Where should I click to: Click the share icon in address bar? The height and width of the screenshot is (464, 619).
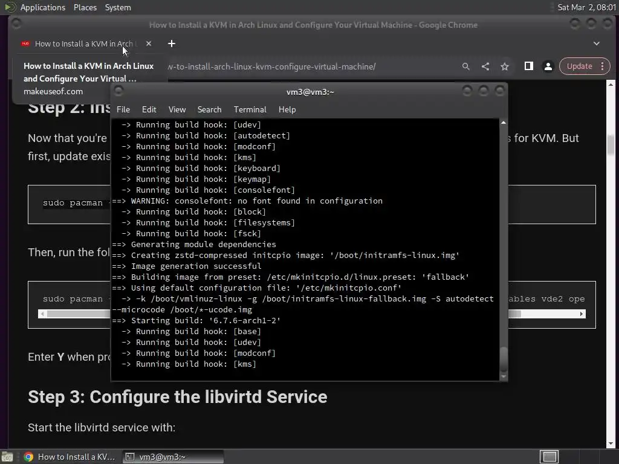pyautogui.click(x=485, y=66)
